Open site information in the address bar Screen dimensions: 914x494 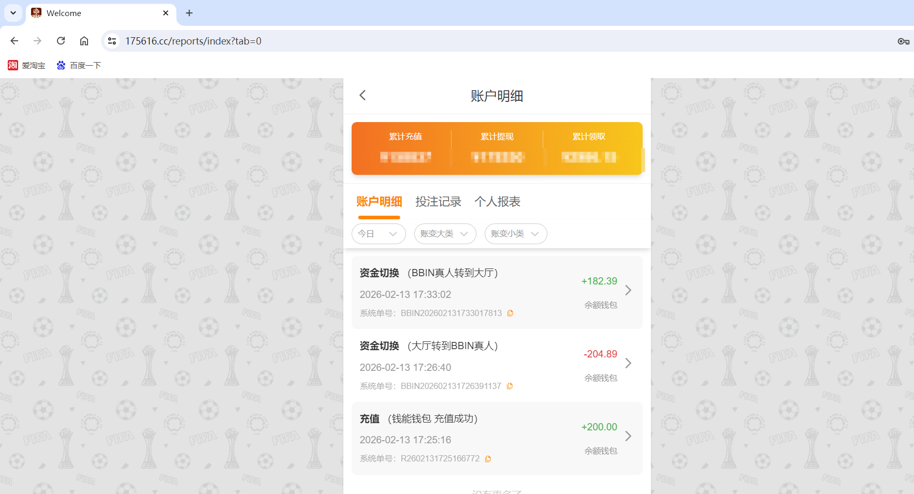click(x=112, y=41)
